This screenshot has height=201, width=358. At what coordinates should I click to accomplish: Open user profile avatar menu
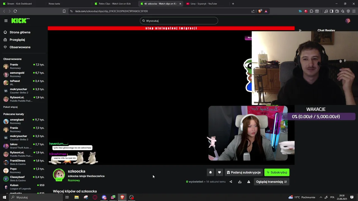point(348,21)
